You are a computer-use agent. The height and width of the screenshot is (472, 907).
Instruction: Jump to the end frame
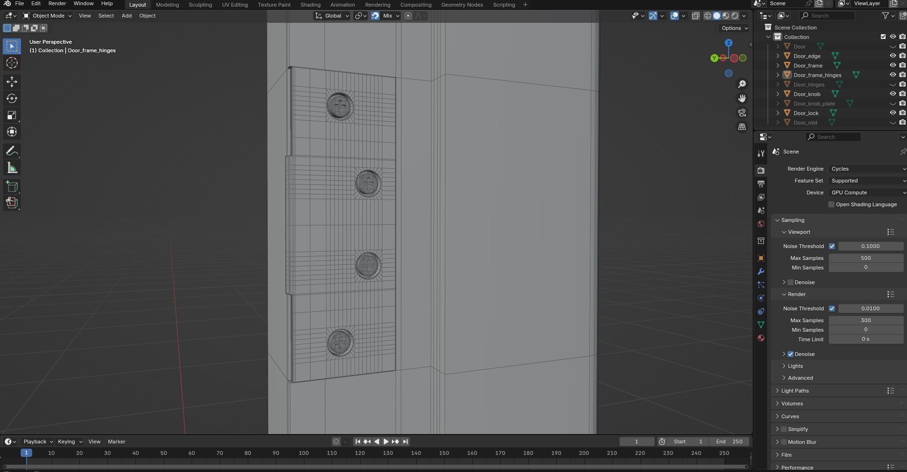click(x=405, y=442)
